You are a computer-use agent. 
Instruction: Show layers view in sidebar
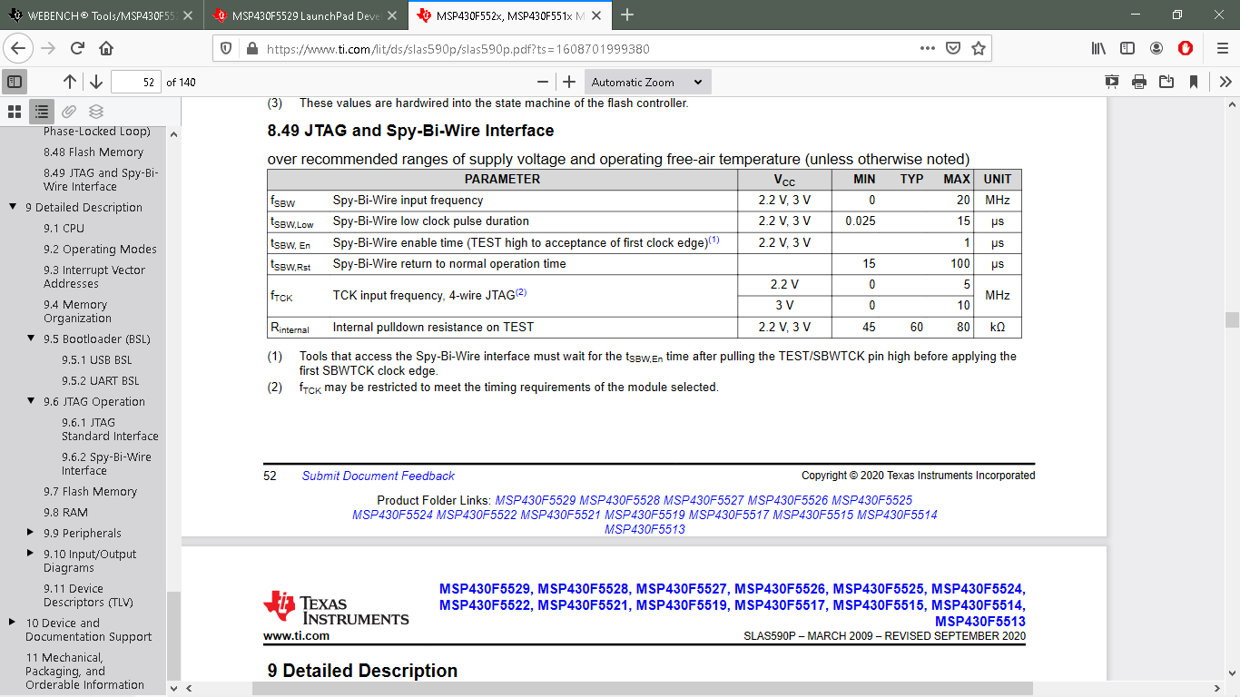click(x=96, y=112)
